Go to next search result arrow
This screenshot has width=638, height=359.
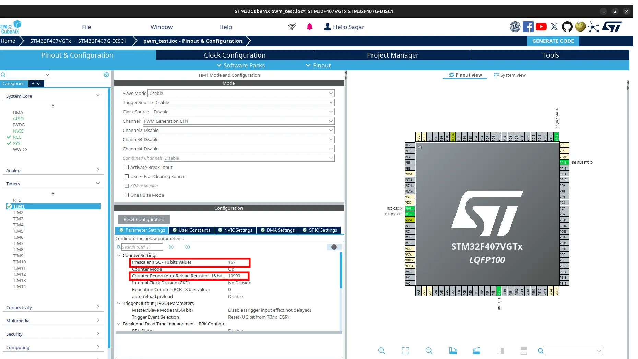[188, 247]
